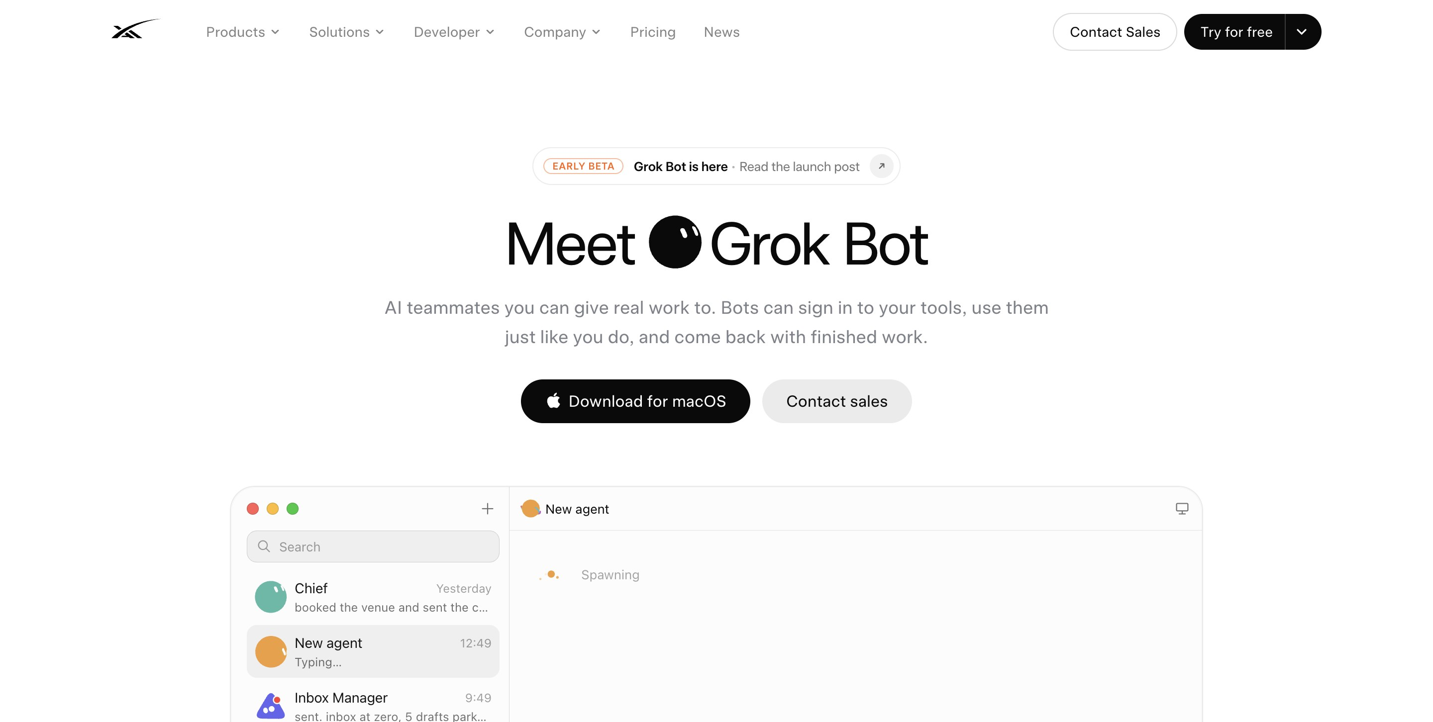
Task: Click the orange avatar in chat header
Action: click(530, 509)
